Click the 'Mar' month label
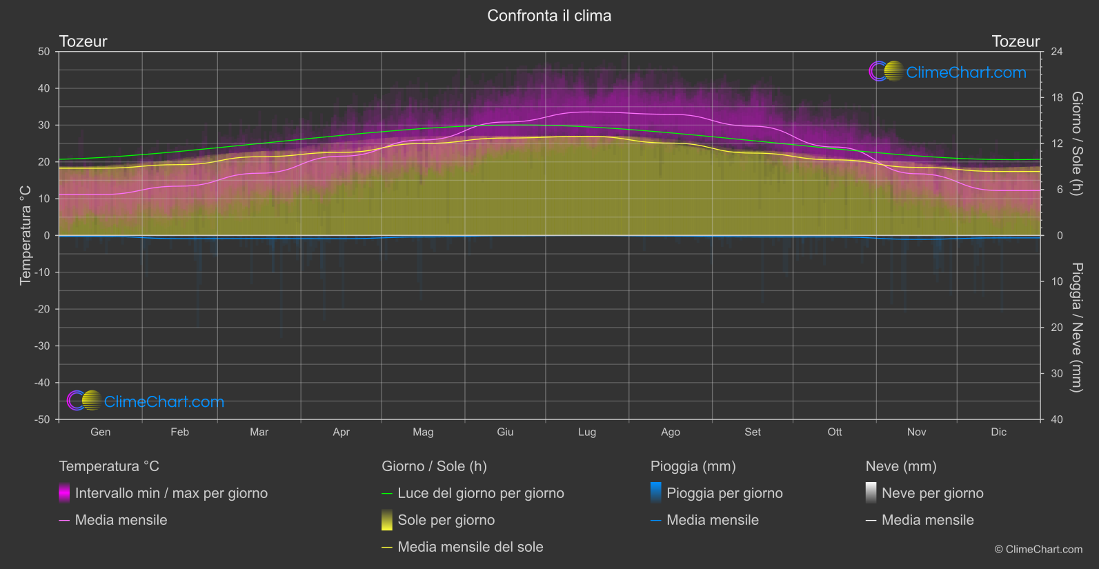This screenshot has width=1099, height=569. click(x=259, y=432)
